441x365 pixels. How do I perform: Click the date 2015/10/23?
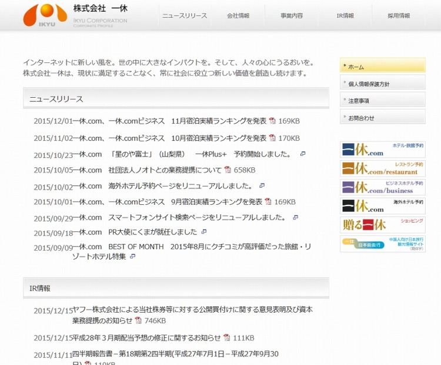53,155
